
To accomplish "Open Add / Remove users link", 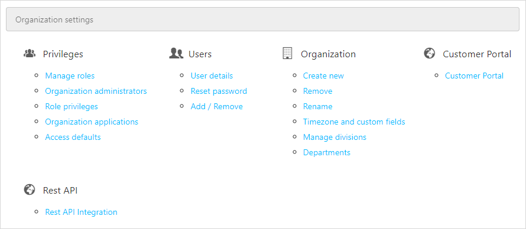I will (217, 106).
